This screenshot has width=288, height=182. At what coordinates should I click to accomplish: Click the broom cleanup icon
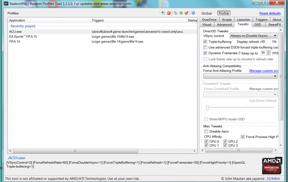point(186,13)
